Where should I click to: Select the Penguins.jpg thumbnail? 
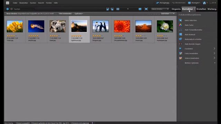(x=100, y=26)
